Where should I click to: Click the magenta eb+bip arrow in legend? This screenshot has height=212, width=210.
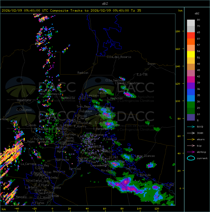(191, 152)
